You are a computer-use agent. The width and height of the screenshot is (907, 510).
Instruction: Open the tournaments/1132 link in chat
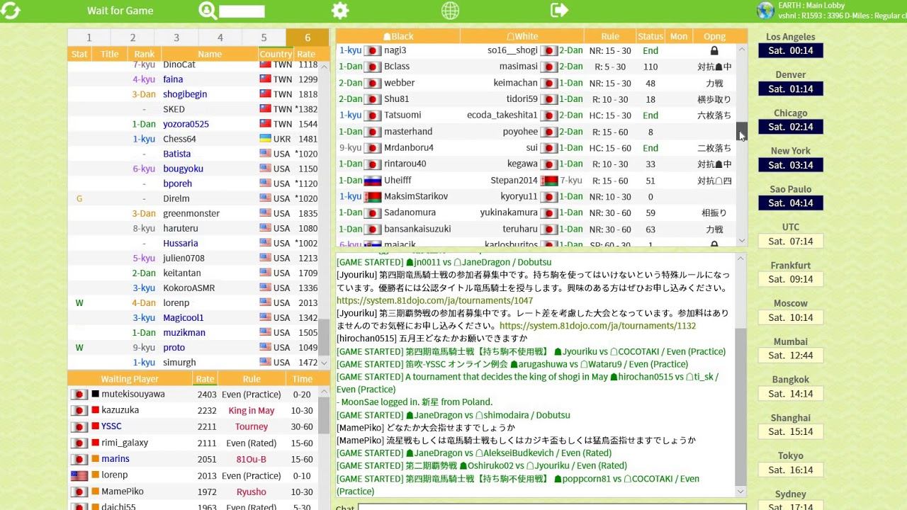click(597, 326)
